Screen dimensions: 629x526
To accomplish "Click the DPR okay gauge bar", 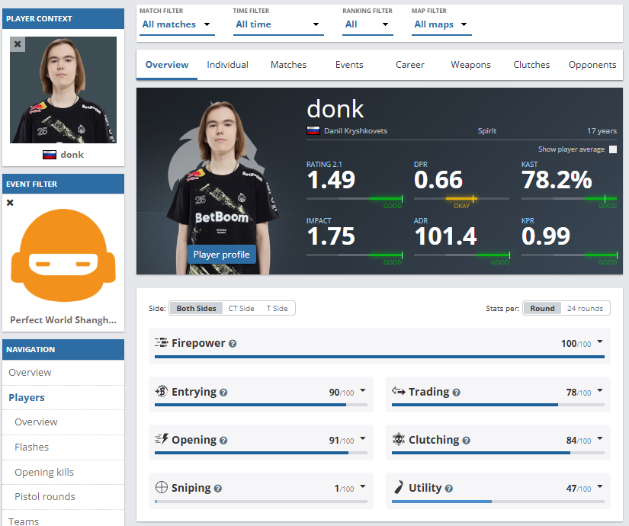I will click(461, 199).
